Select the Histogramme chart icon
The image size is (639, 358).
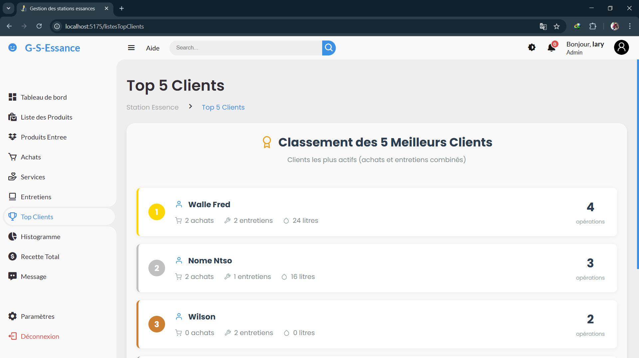(x=12, y=237)
